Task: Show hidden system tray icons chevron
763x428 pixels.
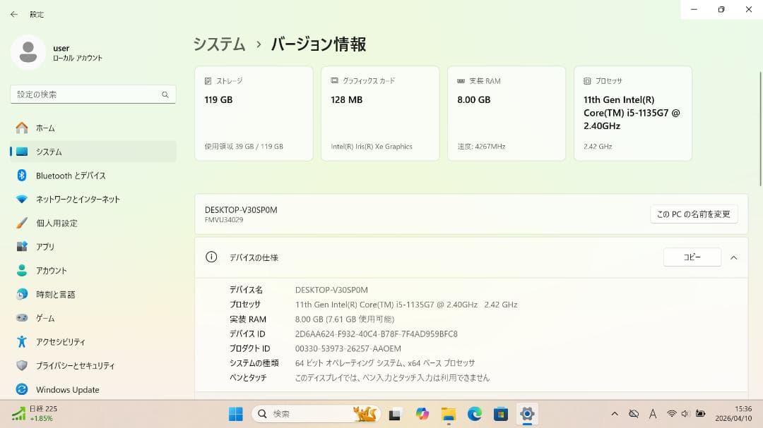Action: tap(615, 414)
